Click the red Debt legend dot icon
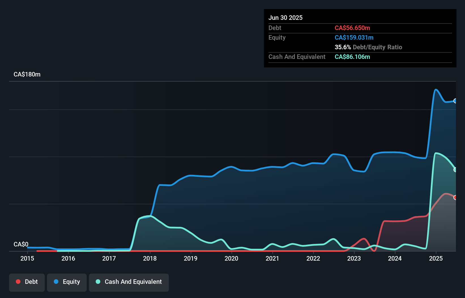The height and width of the screenshot is (298, 465). click(18, 282)
